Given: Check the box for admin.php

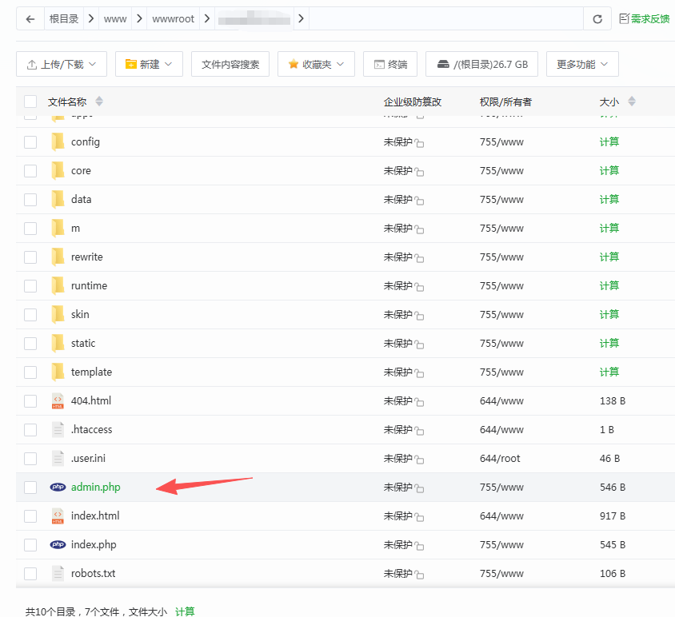Looking at the screenshot, I should (x=30, y=487).
